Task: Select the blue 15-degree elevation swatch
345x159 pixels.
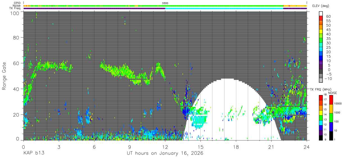Action: click(x=321, y=58)
